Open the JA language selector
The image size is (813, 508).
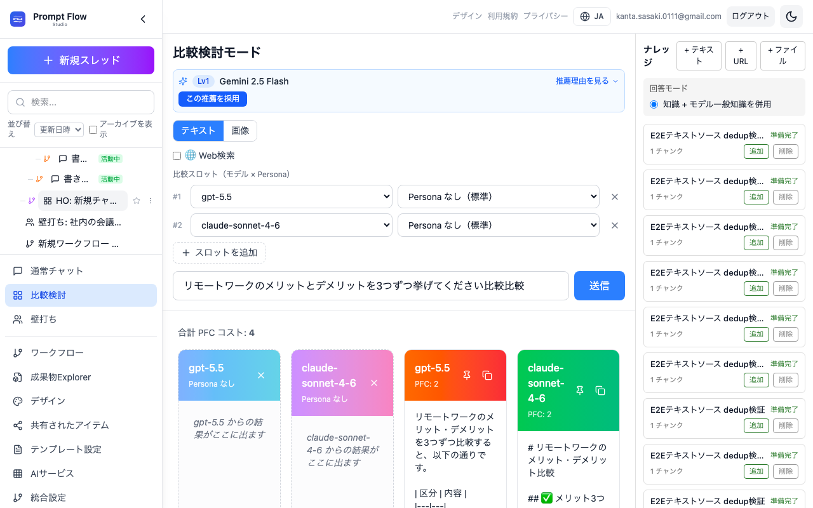click(x=592, y=17)
